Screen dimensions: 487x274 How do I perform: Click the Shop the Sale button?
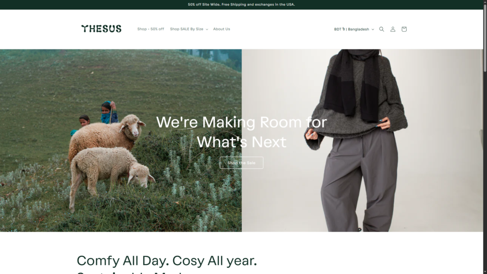[241, 163]
